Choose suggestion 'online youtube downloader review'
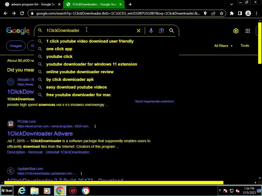This screenshot has height=196, width=262. (107, 72)
